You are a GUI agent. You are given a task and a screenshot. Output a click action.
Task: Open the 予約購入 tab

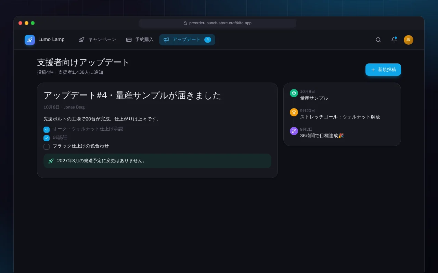(140, 40)
